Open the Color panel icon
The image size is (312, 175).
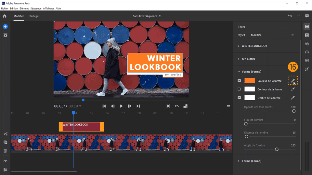[x=307, y=43]
